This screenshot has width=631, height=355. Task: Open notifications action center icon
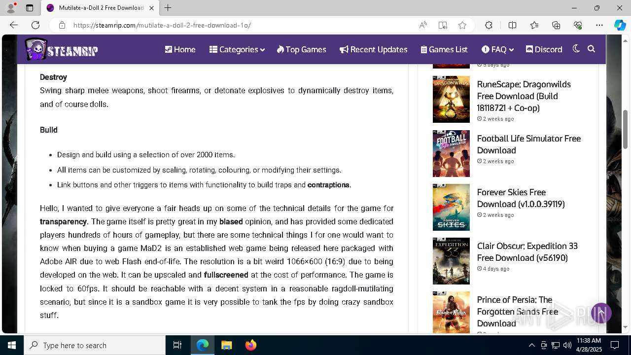615,345
